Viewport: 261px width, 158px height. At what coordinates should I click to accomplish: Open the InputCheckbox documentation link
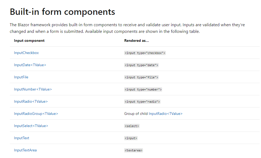(x=26, y=53)
